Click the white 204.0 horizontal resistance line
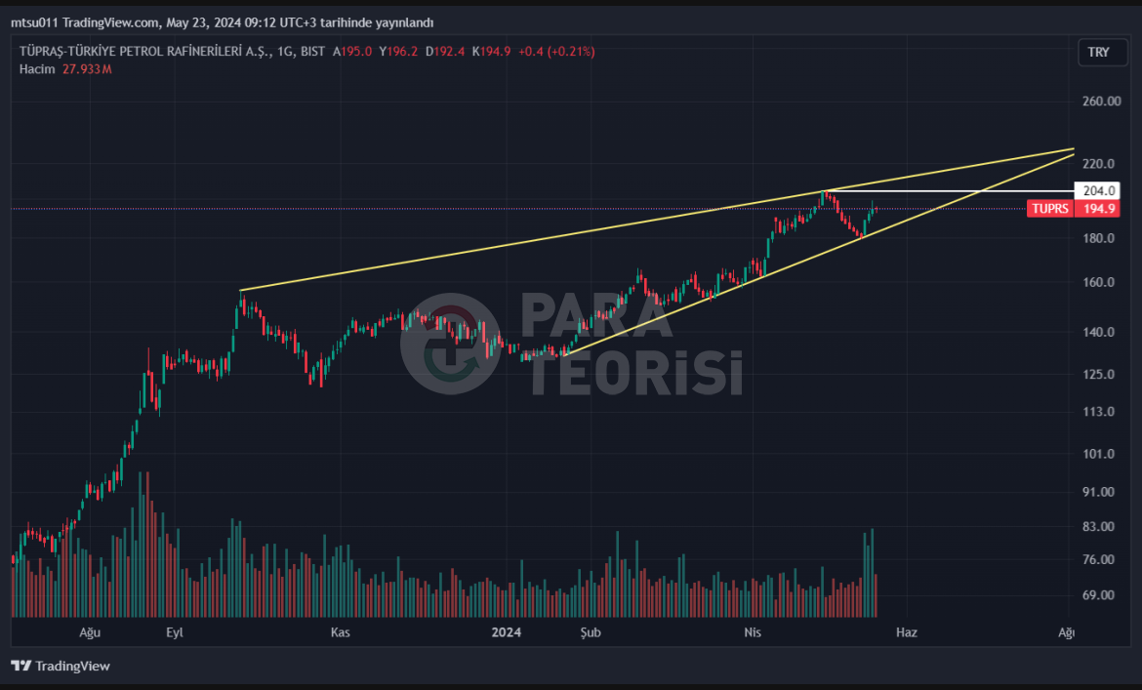Image resolution: width=1142 pixels, height=690 pixels. (947, 190)
